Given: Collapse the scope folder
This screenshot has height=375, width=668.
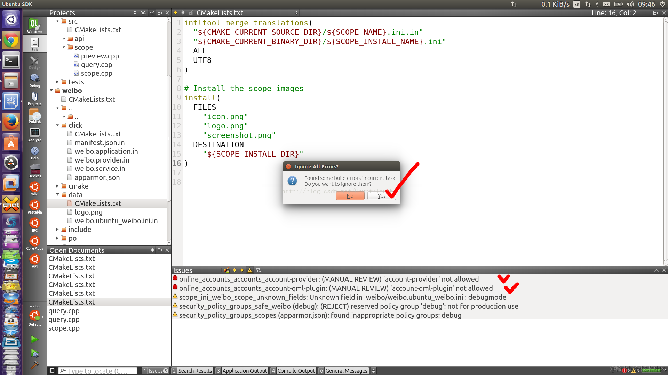Looking at the screenshot, I should pos(64,47).
